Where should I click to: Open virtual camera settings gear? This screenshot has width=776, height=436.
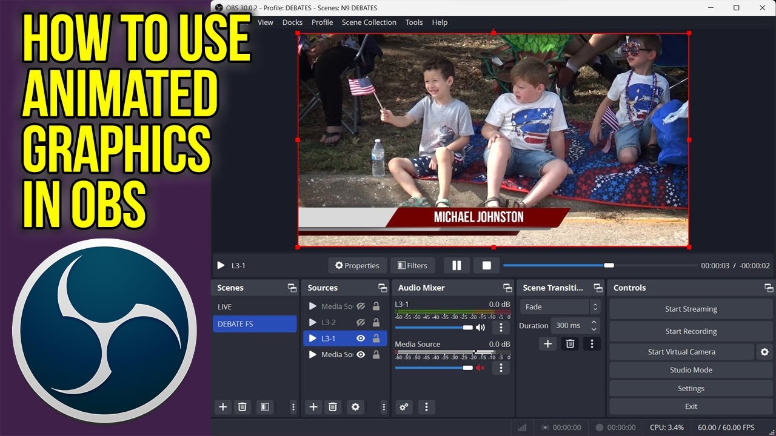point(764,352)
